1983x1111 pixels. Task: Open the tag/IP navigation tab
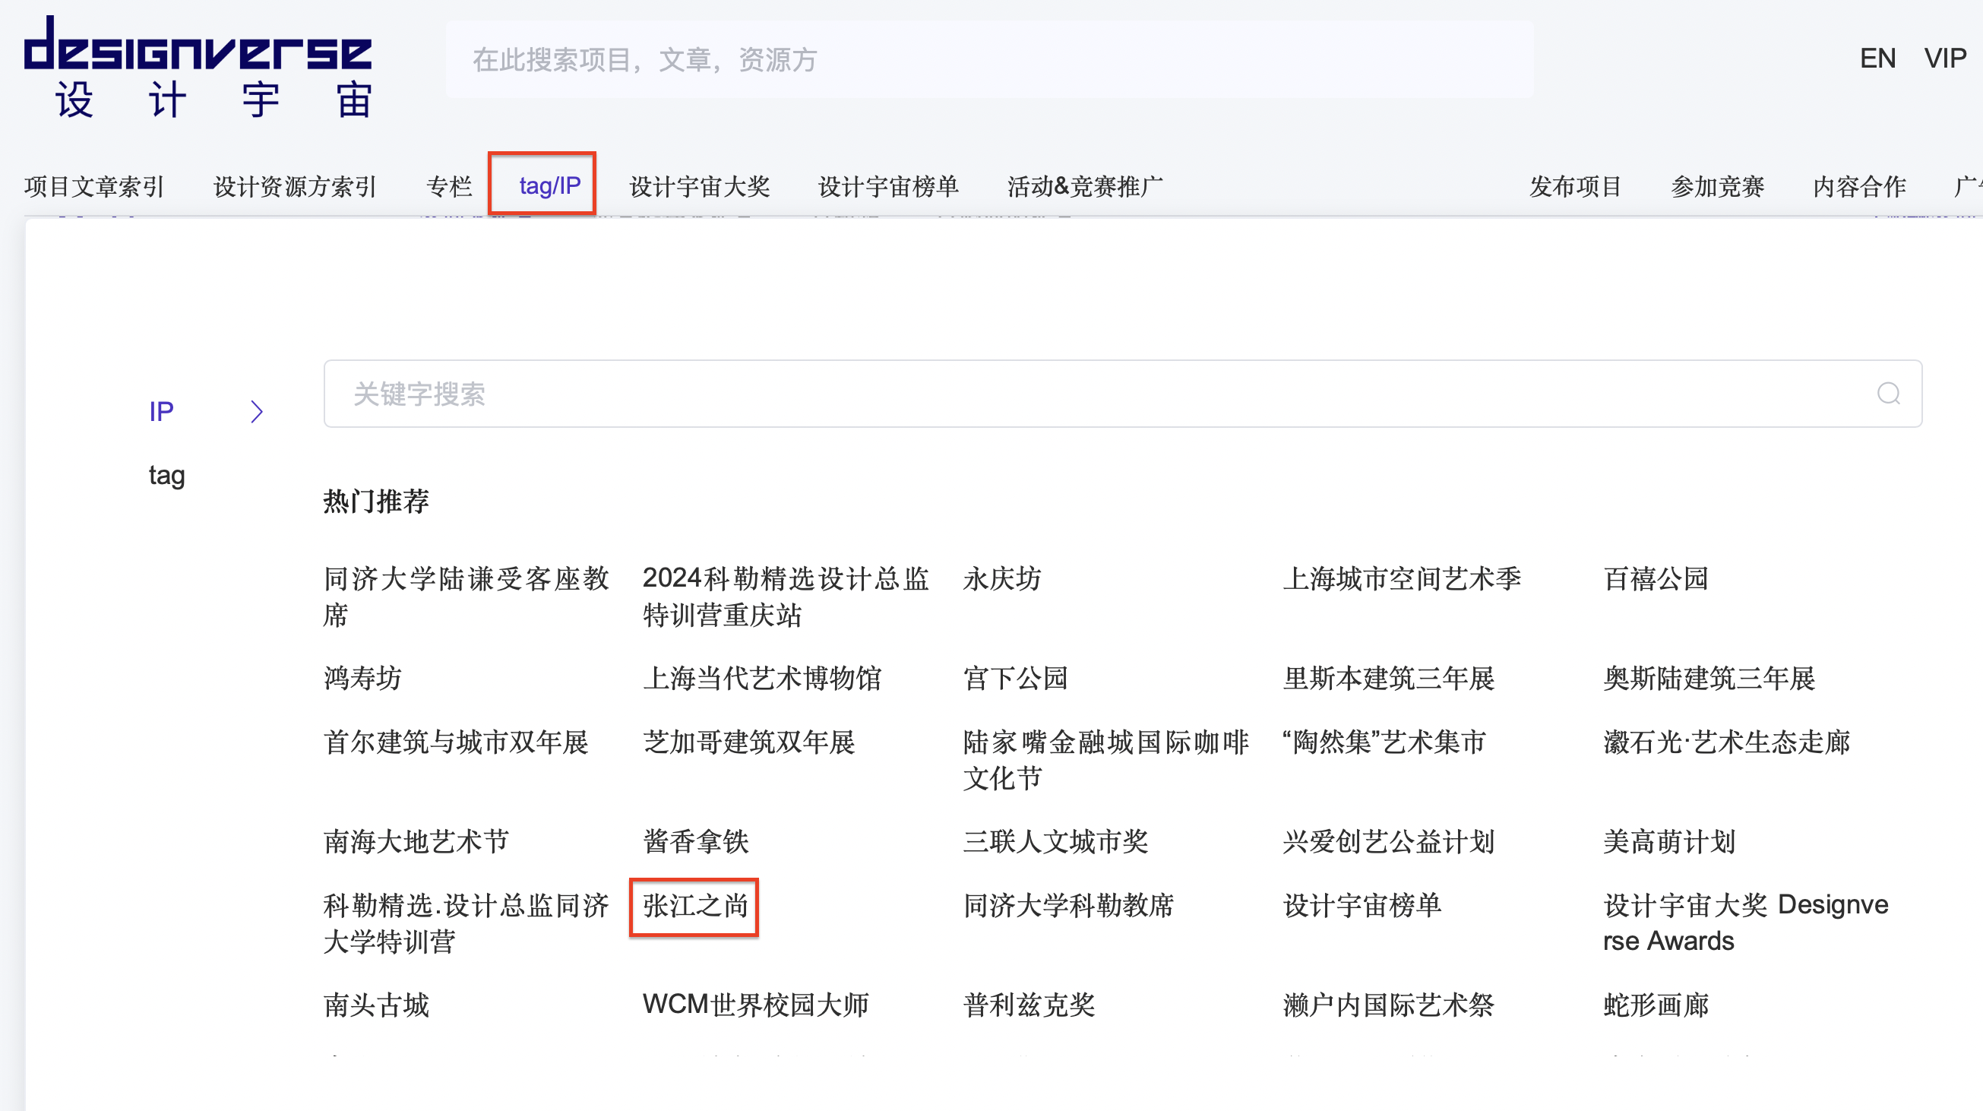point(549,185)
